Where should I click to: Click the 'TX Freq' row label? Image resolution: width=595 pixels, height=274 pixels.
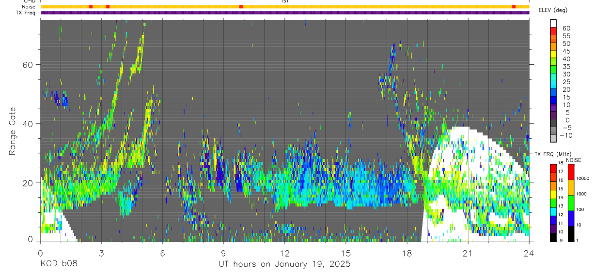27,13
